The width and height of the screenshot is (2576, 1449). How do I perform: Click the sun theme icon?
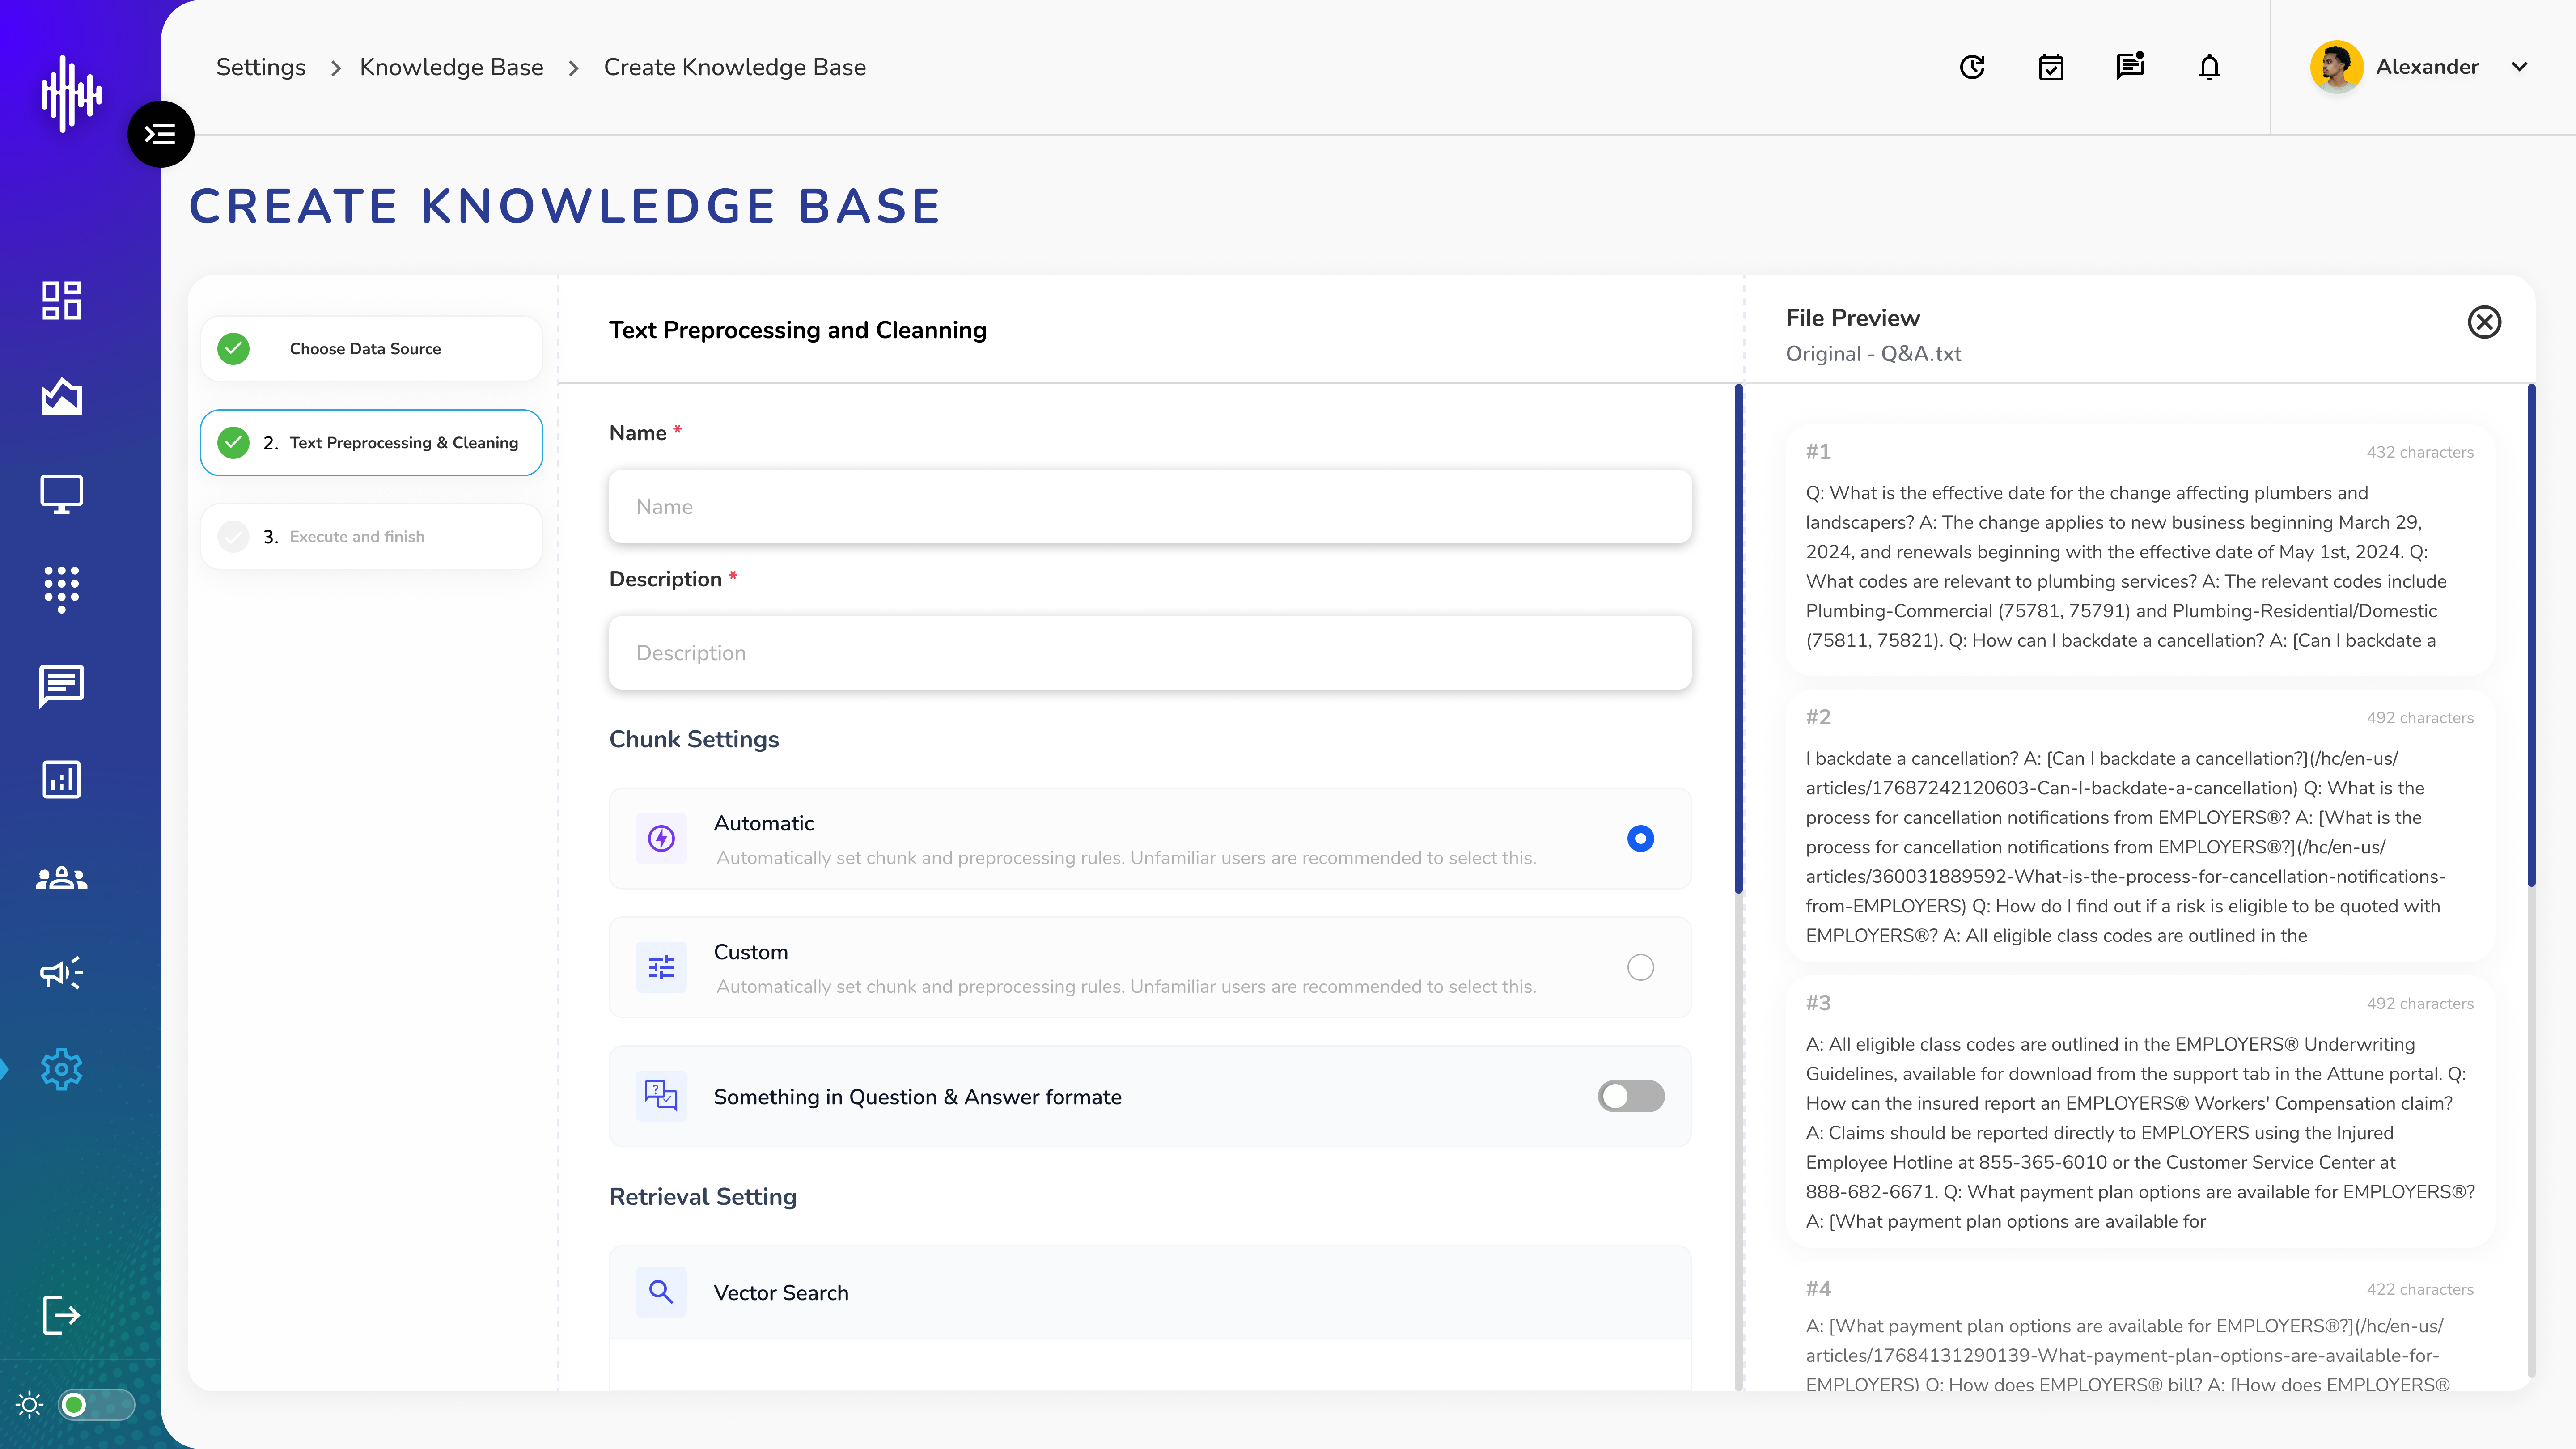pos(29,1405)
